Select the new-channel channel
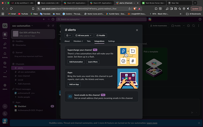 coord(33,76)
